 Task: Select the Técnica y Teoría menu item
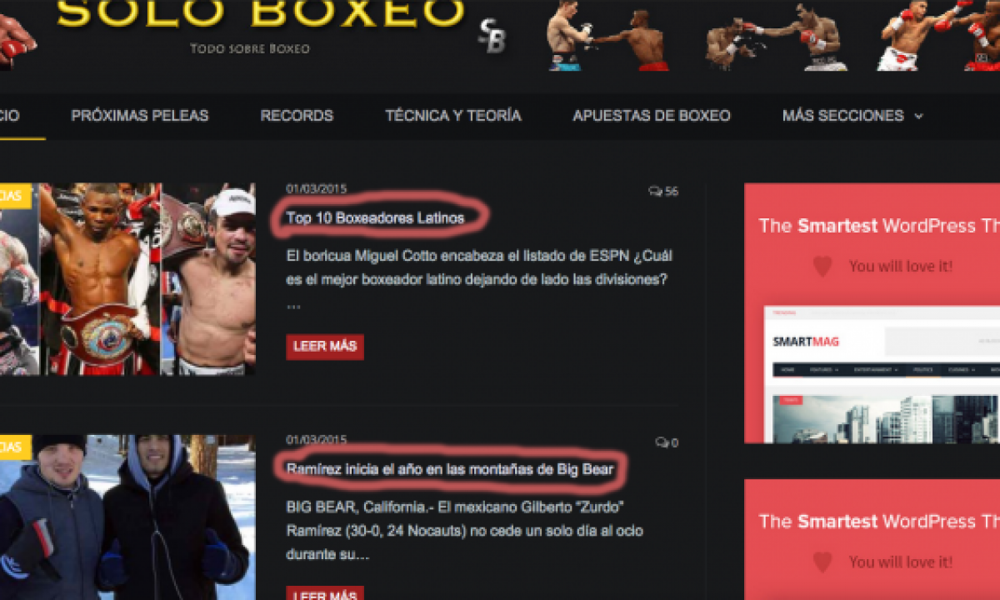(x=452, y=116)
